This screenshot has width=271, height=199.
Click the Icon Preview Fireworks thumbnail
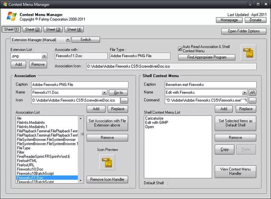[107, 162]
